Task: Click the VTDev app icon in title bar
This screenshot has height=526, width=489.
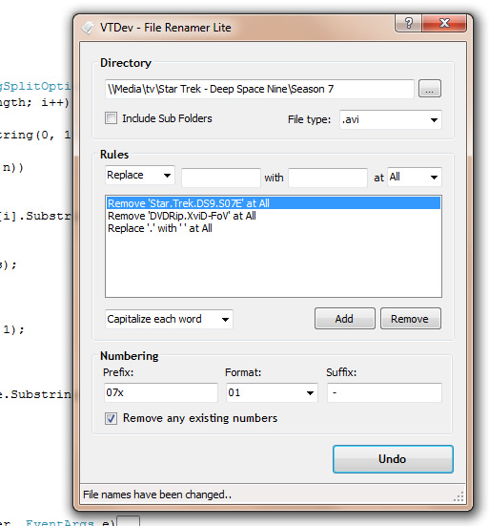Action: tap(88, 28)
